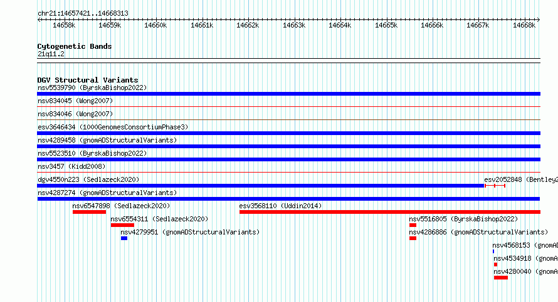Select the small red glyph under esv2052848

[x=495, y=186]
